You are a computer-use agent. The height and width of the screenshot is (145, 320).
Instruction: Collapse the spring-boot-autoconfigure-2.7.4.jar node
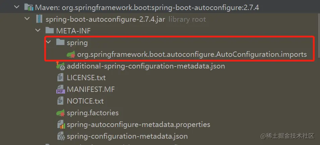[x=28, y=19]
